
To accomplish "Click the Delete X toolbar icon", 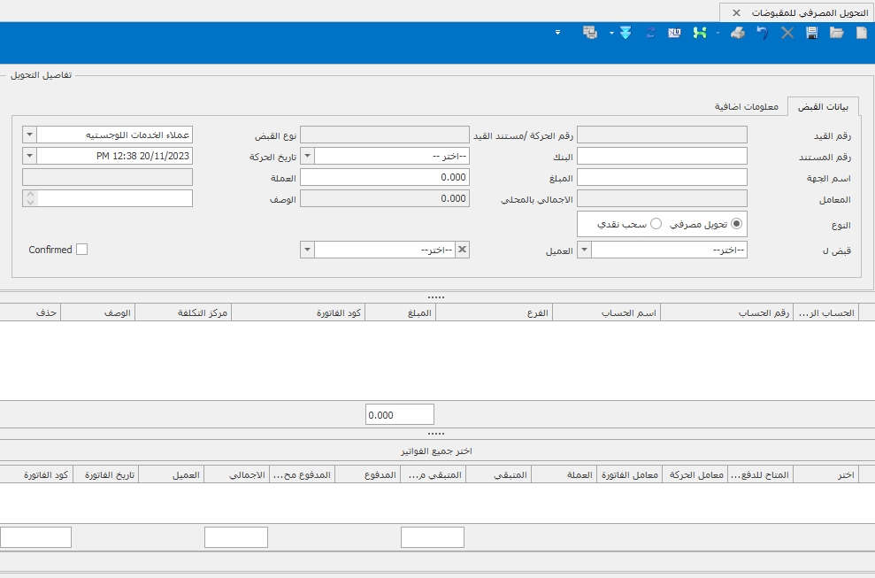I will point(787,33).
